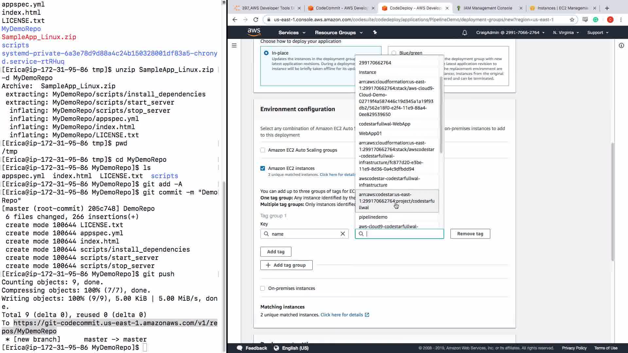Click the pin shortcuts star icon
This screenshot has height=353, width=628.
375,32
